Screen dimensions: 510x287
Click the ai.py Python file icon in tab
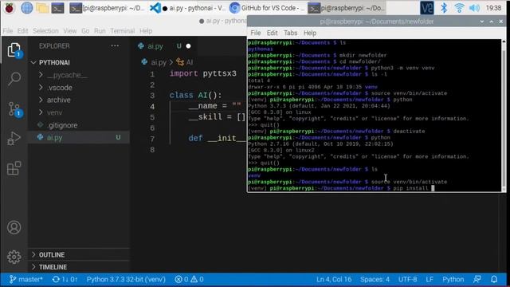pos(141,46)
